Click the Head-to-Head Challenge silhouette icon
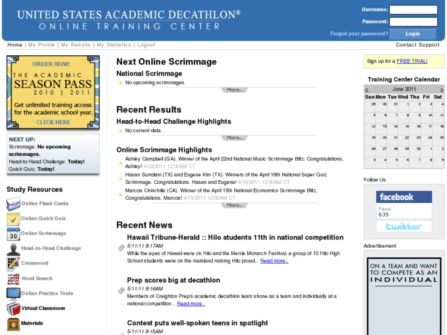This screenshot has height=335, width=447. pyautogui.click(x=13, y=249)
